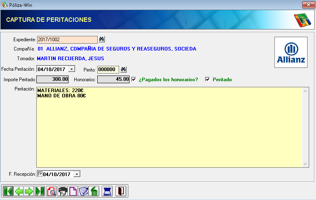The image size is (316, 200).
Task: Close the Póliza-Win window
Action: (308, 4)
